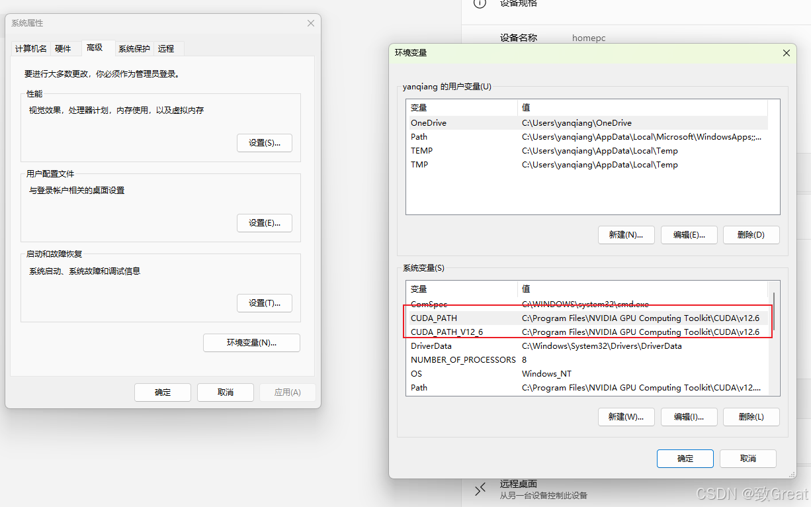This screenshot has width=811, height=507.
Task: Click 编辑(E)... for user variables
Action: pos(689,235)
